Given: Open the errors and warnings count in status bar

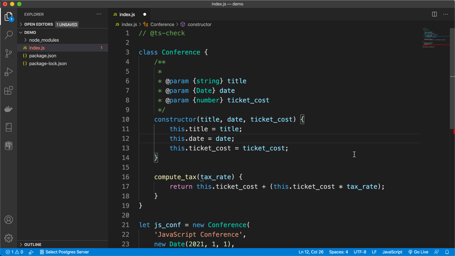Looking at the screenshot, I should tap(14, 252).
